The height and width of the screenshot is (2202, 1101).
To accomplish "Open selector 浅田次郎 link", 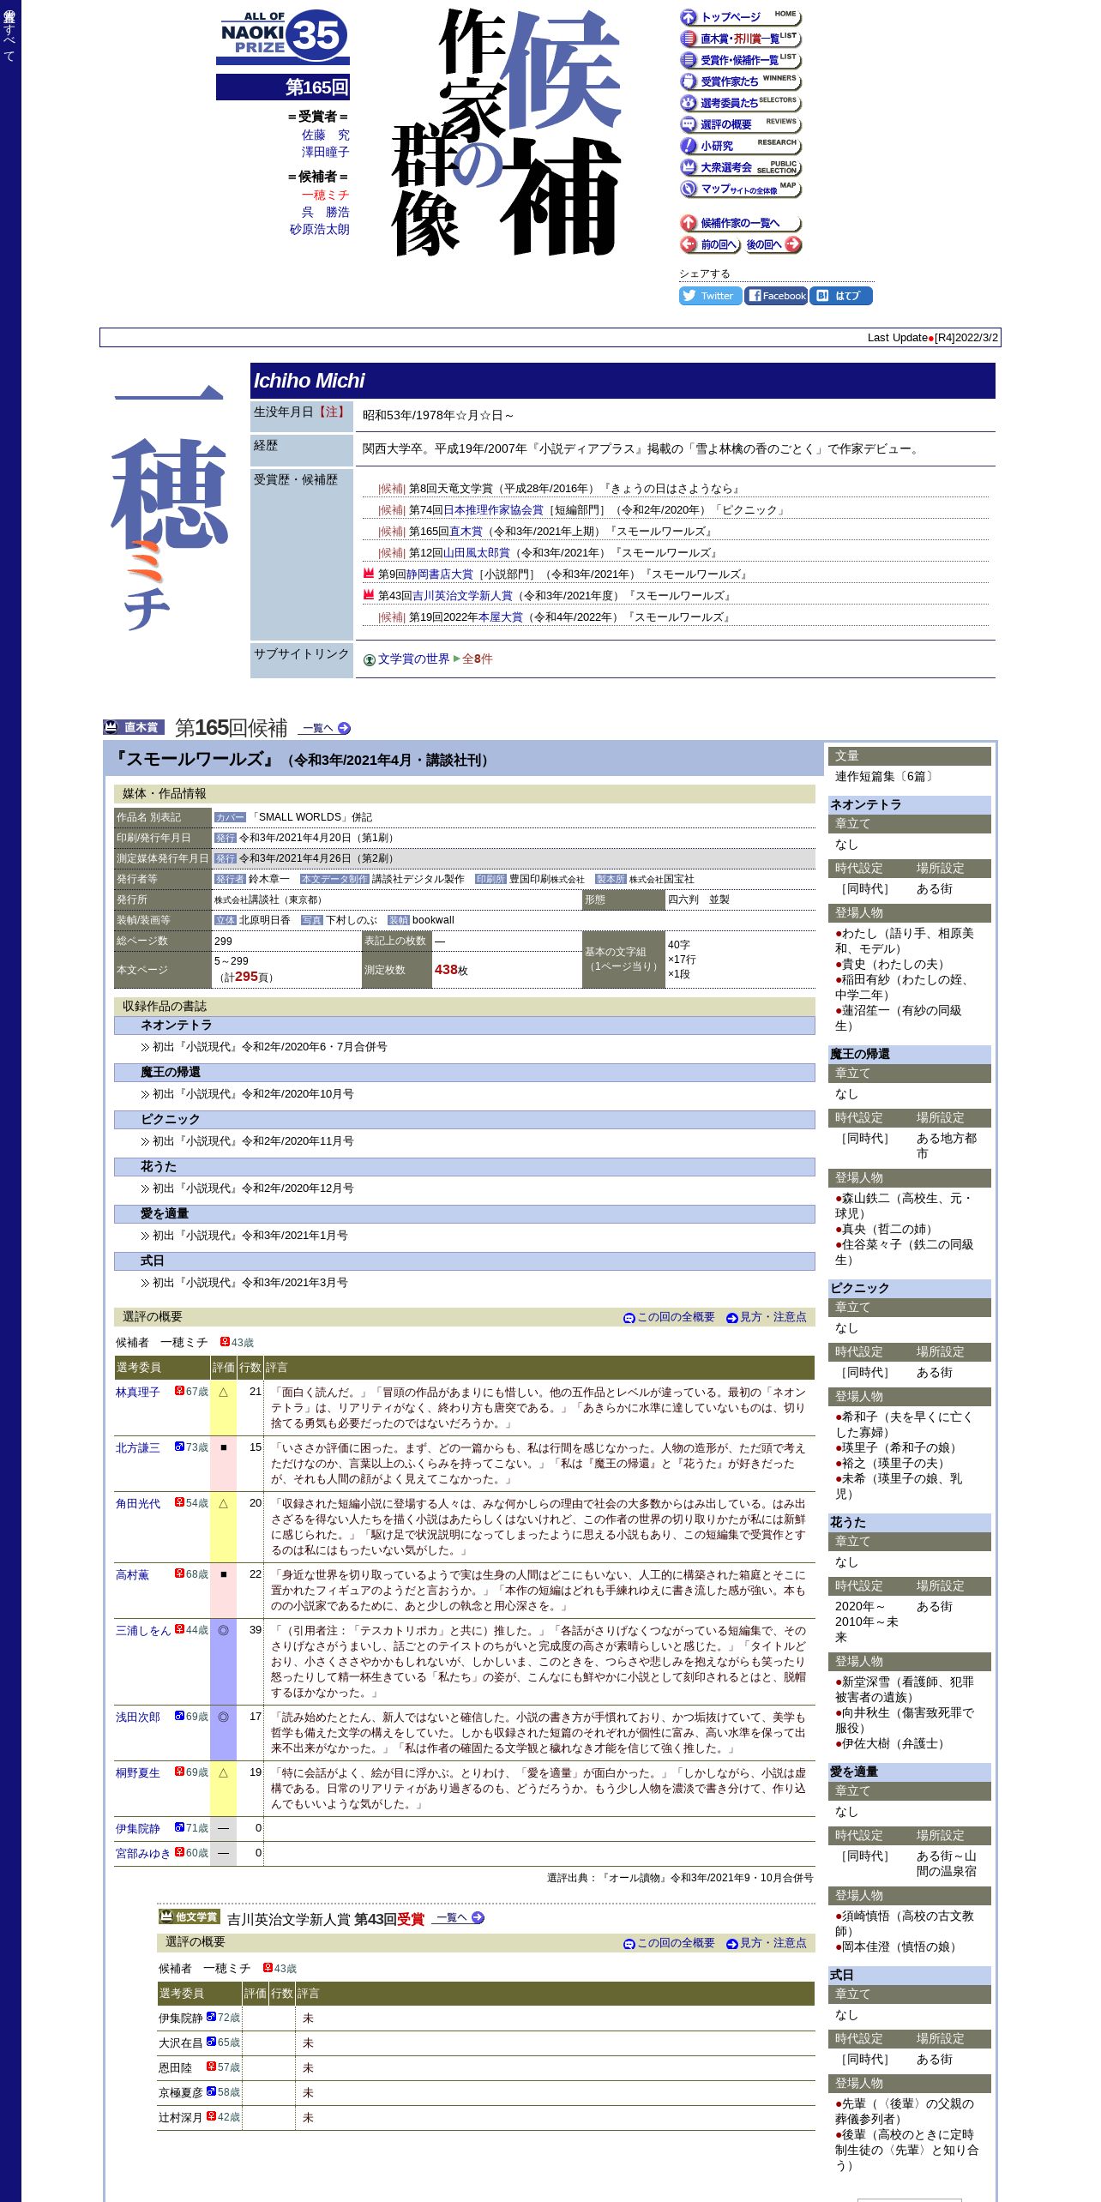I will [137, 1718].
